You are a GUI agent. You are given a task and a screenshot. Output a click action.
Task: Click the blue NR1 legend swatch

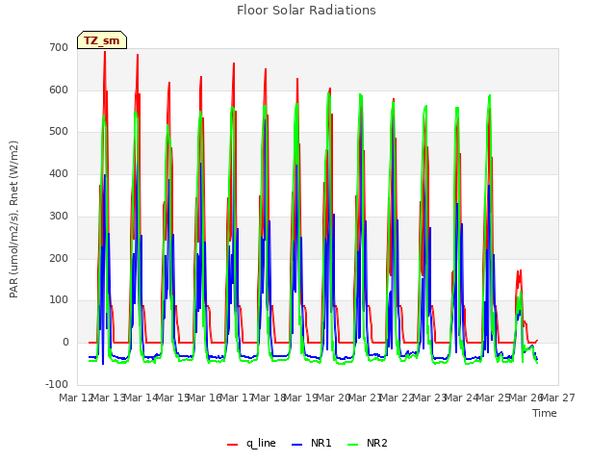297,445
